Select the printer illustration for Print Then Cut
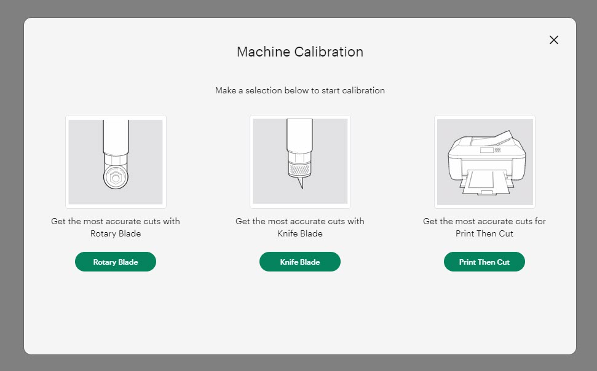The image size is (597, 371). point(484,162)
